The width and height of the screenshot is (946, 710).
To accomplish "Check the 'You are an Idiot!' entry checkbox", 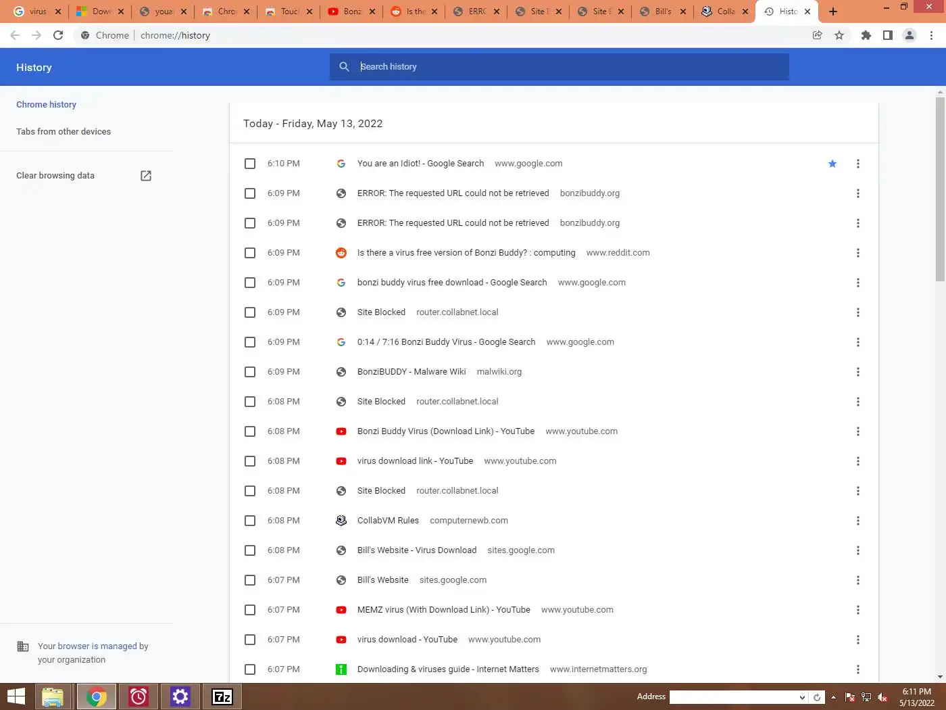I will (250, 164).
